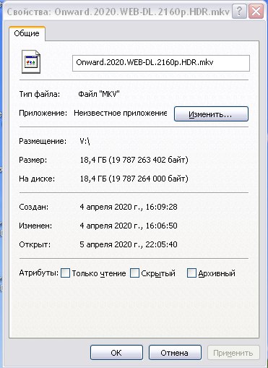Toggle the Архивный attribute checkbox
This screenshot has width=268, height=368.
coord(191,273)
